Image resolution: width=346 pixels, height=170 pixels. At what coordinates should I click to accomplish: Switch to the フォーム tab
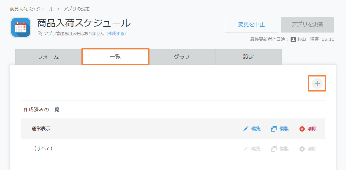point(48,57)
